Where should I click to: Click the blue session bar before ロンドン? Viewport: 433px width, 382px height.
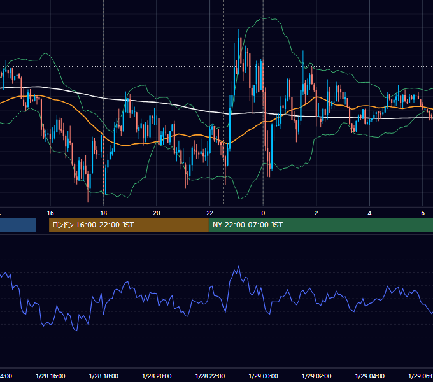point(18,225)
